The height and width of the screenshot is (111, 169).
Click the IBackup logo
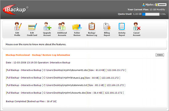pos(15,9)
